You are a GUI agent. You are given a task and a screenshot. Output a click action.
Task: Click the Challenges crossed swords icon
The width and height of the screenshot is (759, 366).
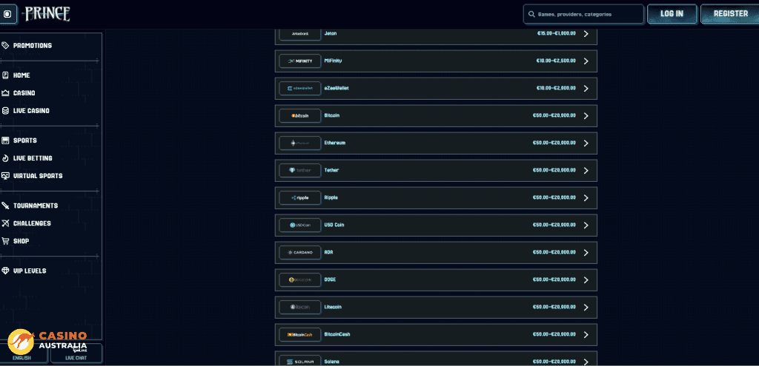[5, 223]
